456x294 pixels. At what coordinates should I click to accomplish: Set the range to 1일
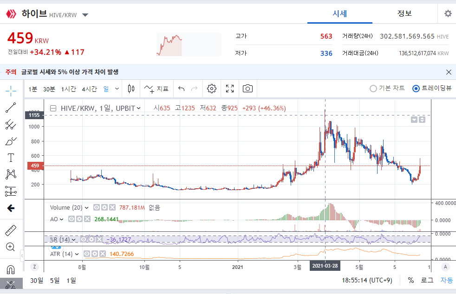pos(71,281)
